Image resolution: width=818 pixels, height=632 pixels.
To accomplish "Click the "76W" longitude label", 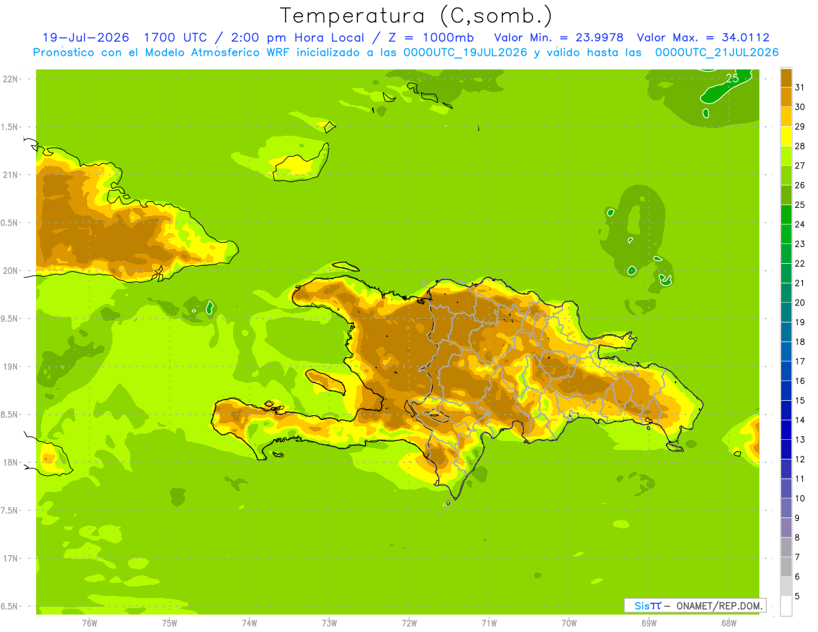I will 89,623.
